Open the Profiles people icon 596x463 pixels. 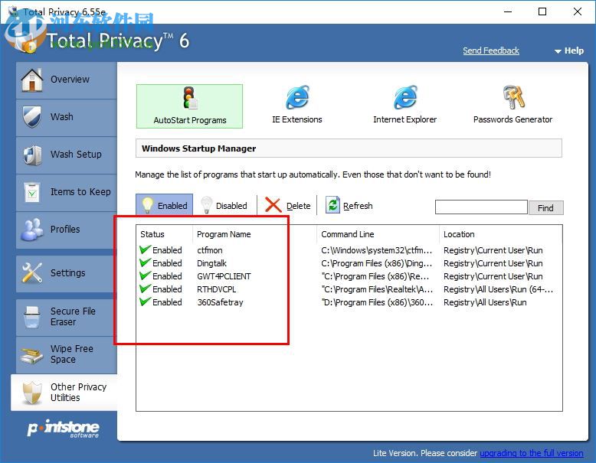click(x=32, y=230)
